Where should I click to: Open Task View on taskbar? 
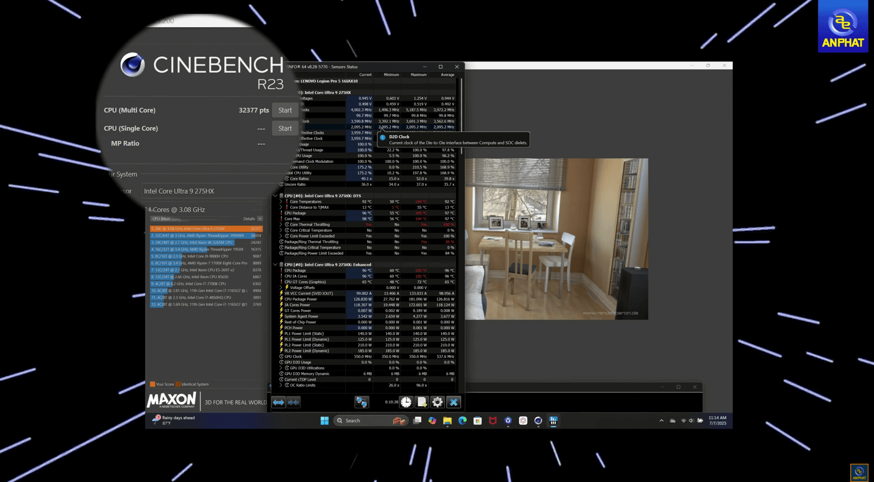(x=417, y=420)
